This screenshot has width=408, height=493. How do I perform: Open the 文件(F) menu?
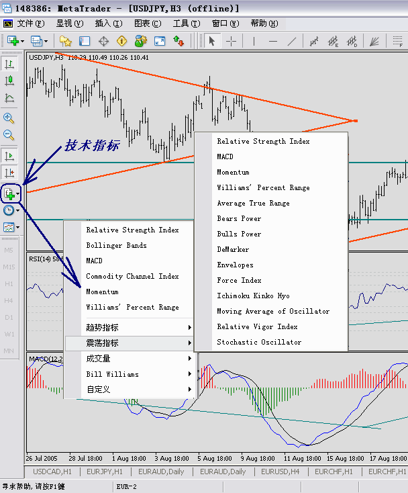click(x=31, y=24)
